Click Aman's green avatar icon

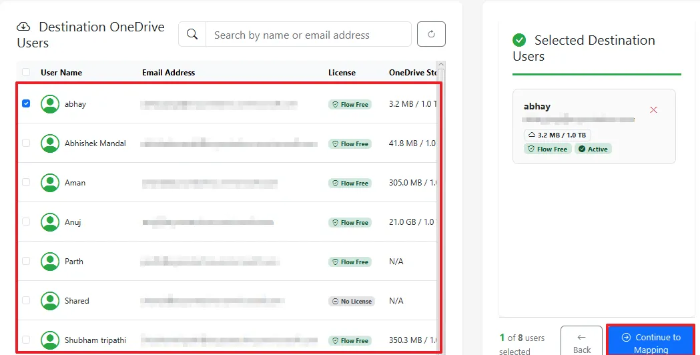(x=50, y=183)
